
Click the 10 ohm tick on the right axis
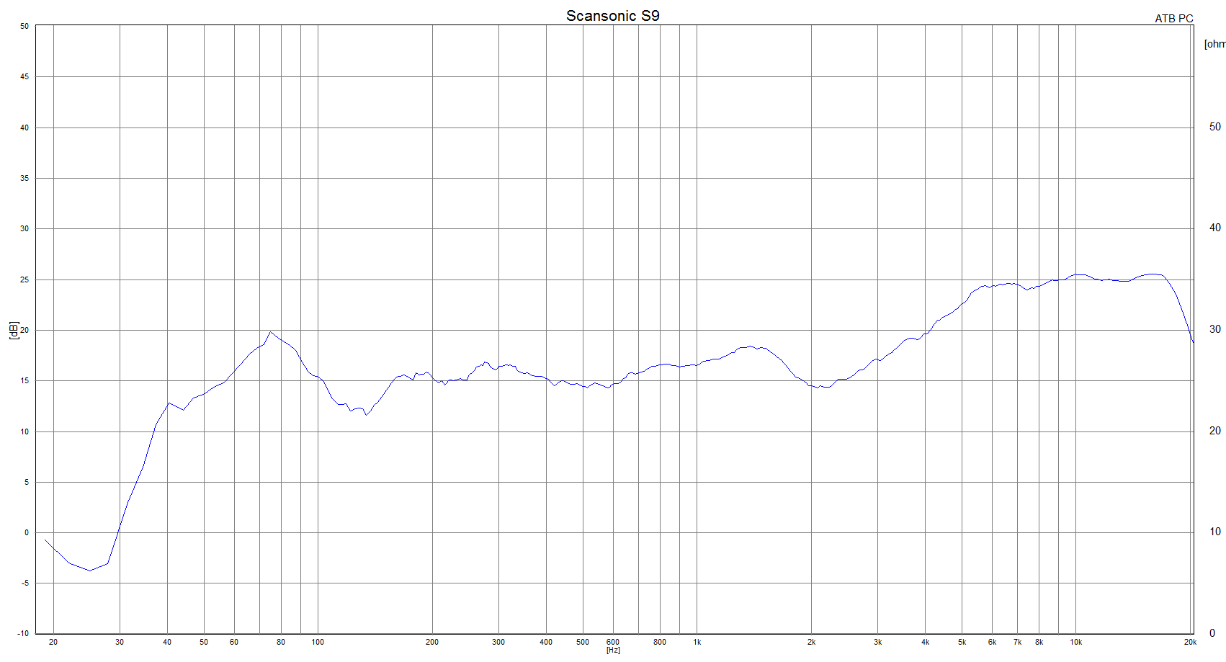click(1215, 532)
